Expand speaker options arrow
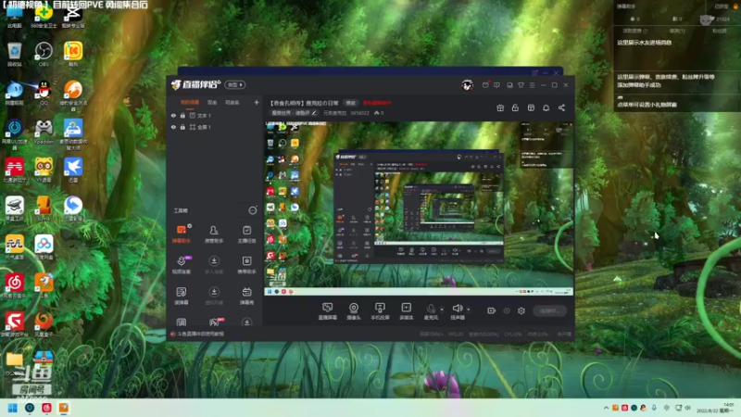Image resolution: width=741 pixels, height=417 pixels. [469, 310]
